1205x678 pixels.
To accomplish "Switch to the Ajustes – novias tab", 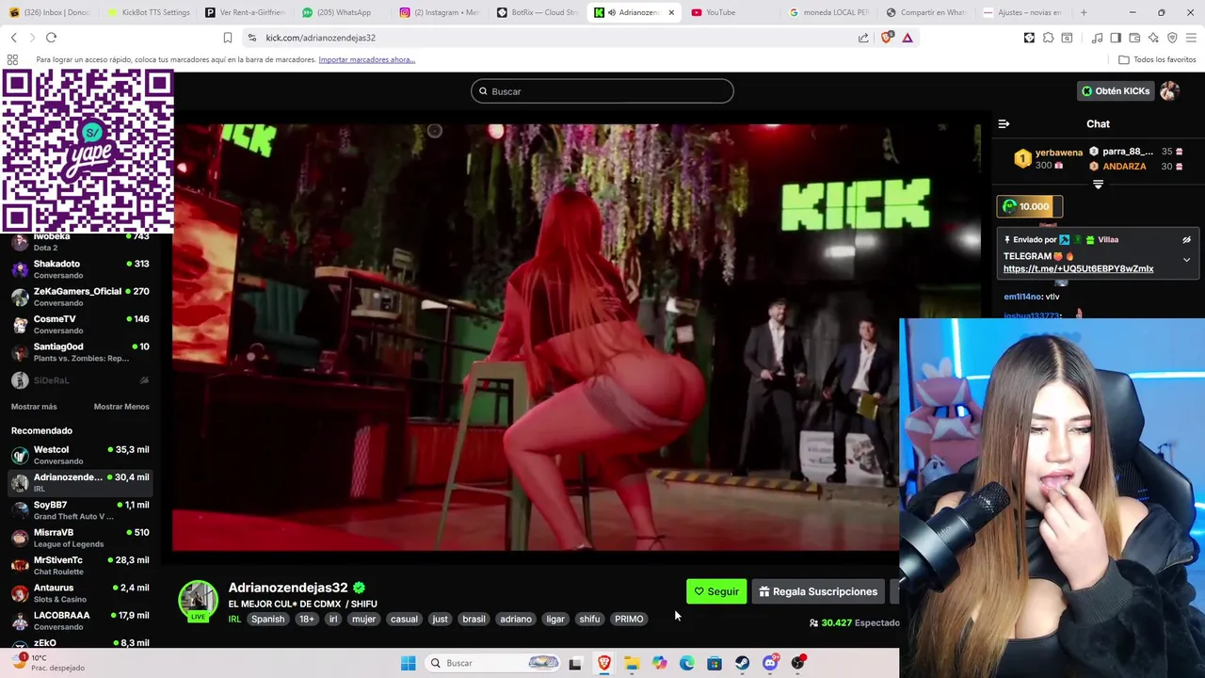I will click(1025, 12).
